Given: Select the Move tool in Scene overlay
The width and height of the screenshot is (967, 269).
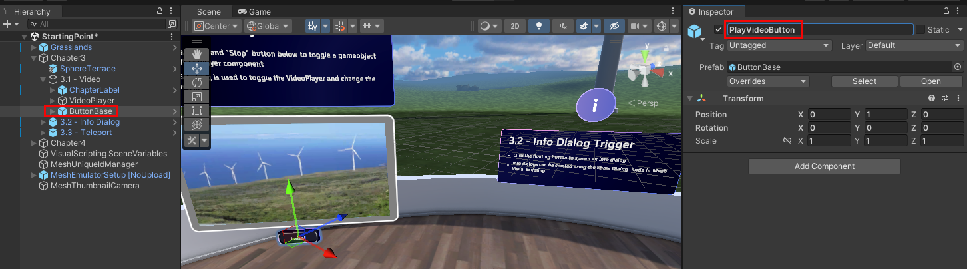Looking at the screenshot, I should (x=197, y=69).
